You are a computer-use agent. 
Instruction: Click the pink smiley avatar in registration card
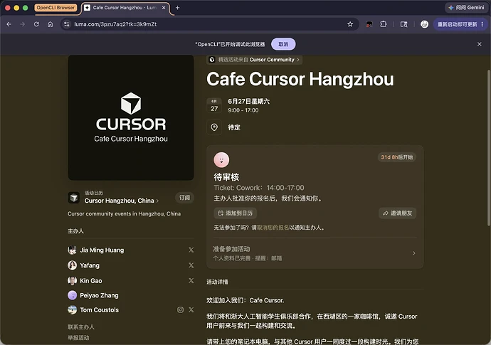[221, 159]
